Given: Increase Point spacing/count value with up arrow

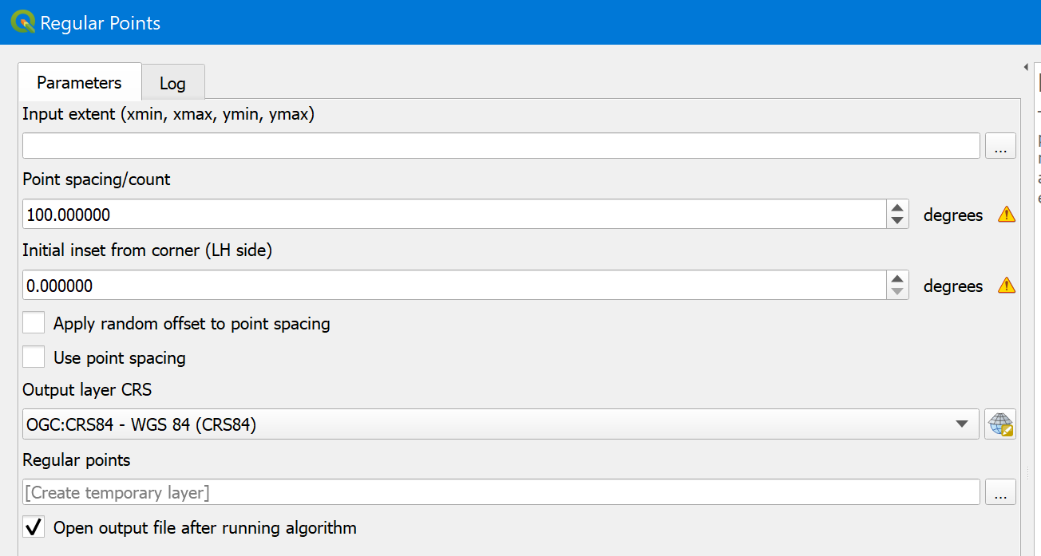Looking at the screenshot, I should (x=897, y=207).
